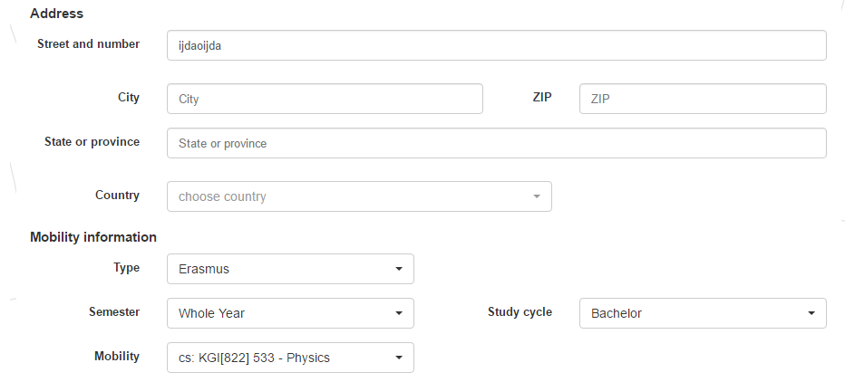845x382 pixels.
Task: Click the State or province text box
Action: (x=496, y=143)
